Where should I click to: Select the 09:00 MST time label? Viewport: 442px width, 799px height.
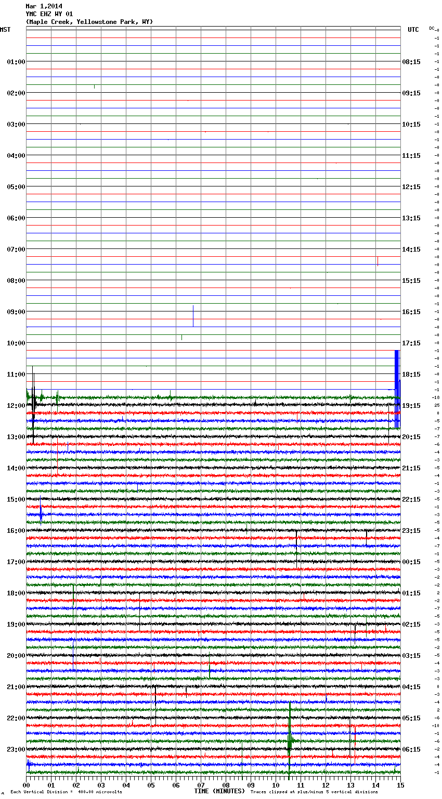[x=16, y=312]
